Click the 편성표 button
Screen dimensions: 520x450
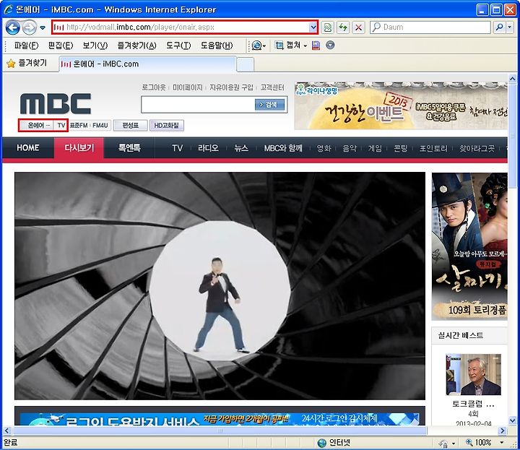click(130, 126)
